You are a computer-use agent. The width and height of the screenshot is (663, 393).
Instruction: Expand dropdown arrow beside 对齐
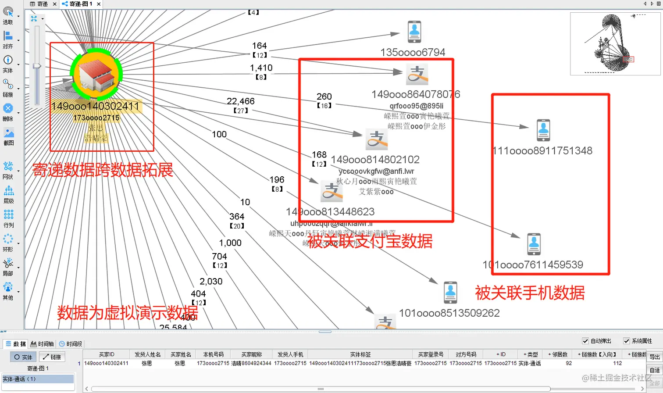[x=18, y=40]
